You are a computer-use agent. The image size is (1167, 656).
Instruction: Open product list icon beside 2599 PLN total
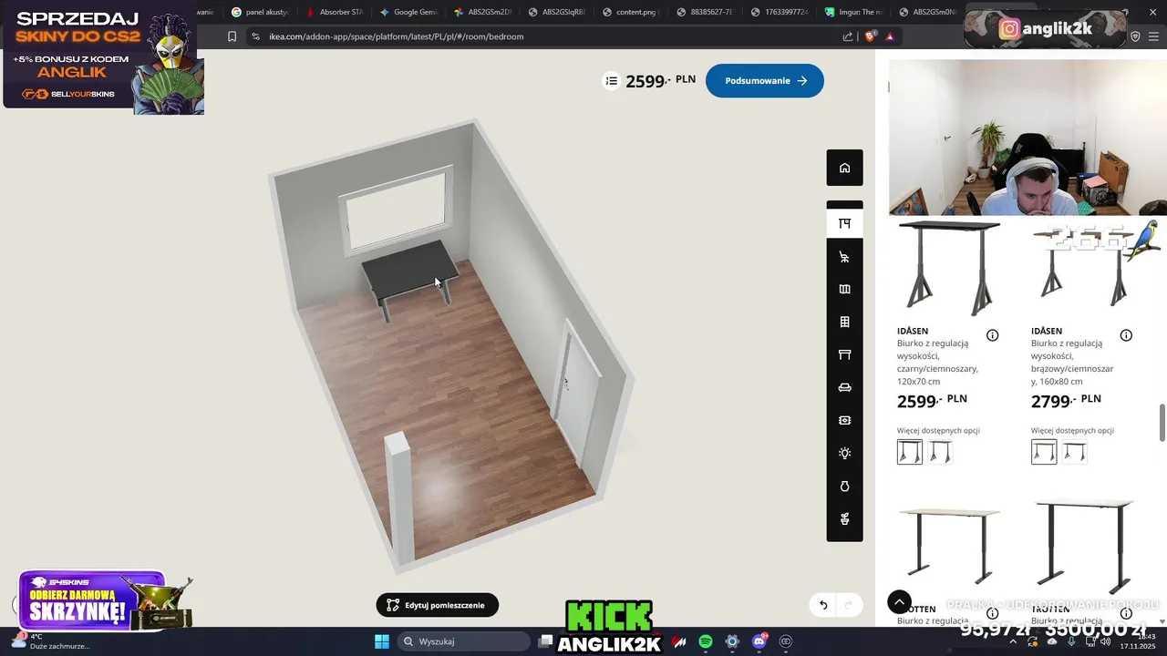click(611, 81)
